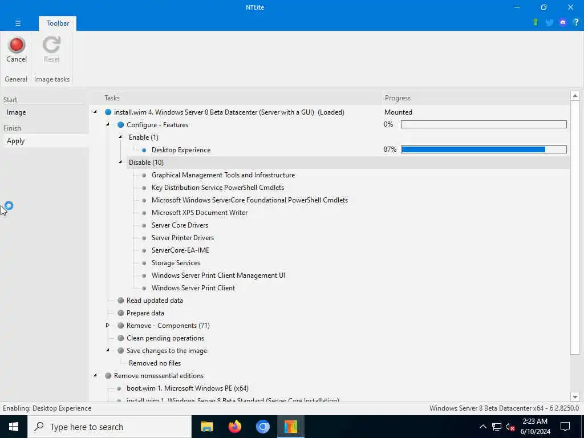Screen dimensions: 584x438
Task: Select Microsoft Windows ServerCore Foundational PowerShell Cmdlets
Action: 250,200
